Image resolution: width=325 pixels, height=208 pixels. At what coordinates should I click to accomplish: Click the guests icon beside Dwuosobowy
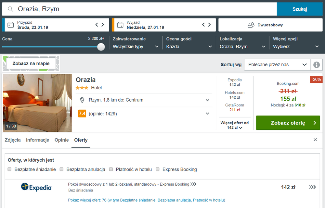[251, 25]
